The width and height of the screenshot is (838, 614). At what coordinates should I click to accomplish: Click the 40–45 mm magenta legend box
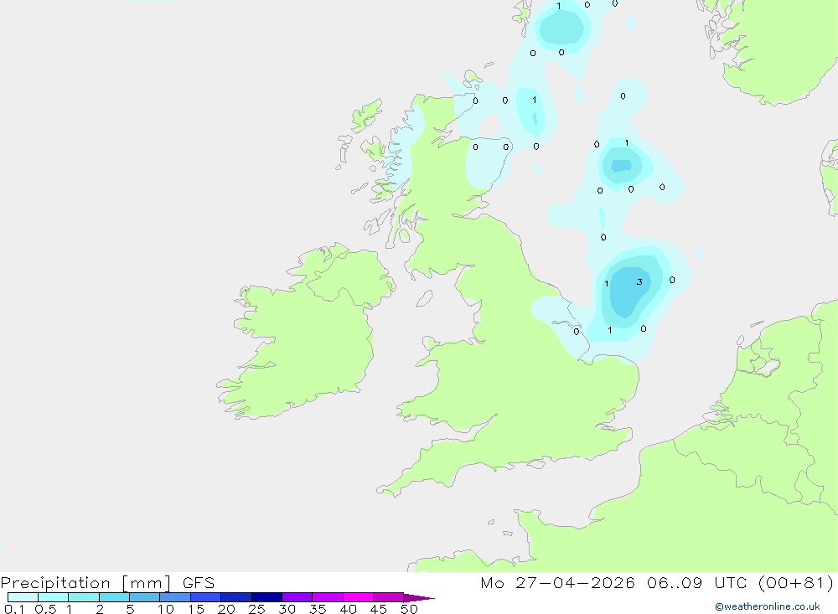(x=358, y=597)
